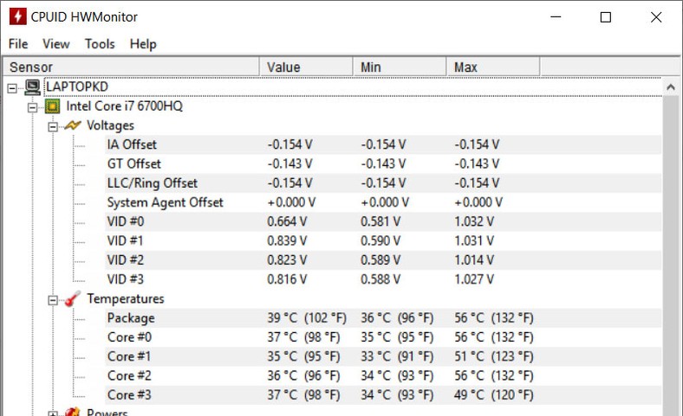Click the Powers flame icon

pos(72,412)
